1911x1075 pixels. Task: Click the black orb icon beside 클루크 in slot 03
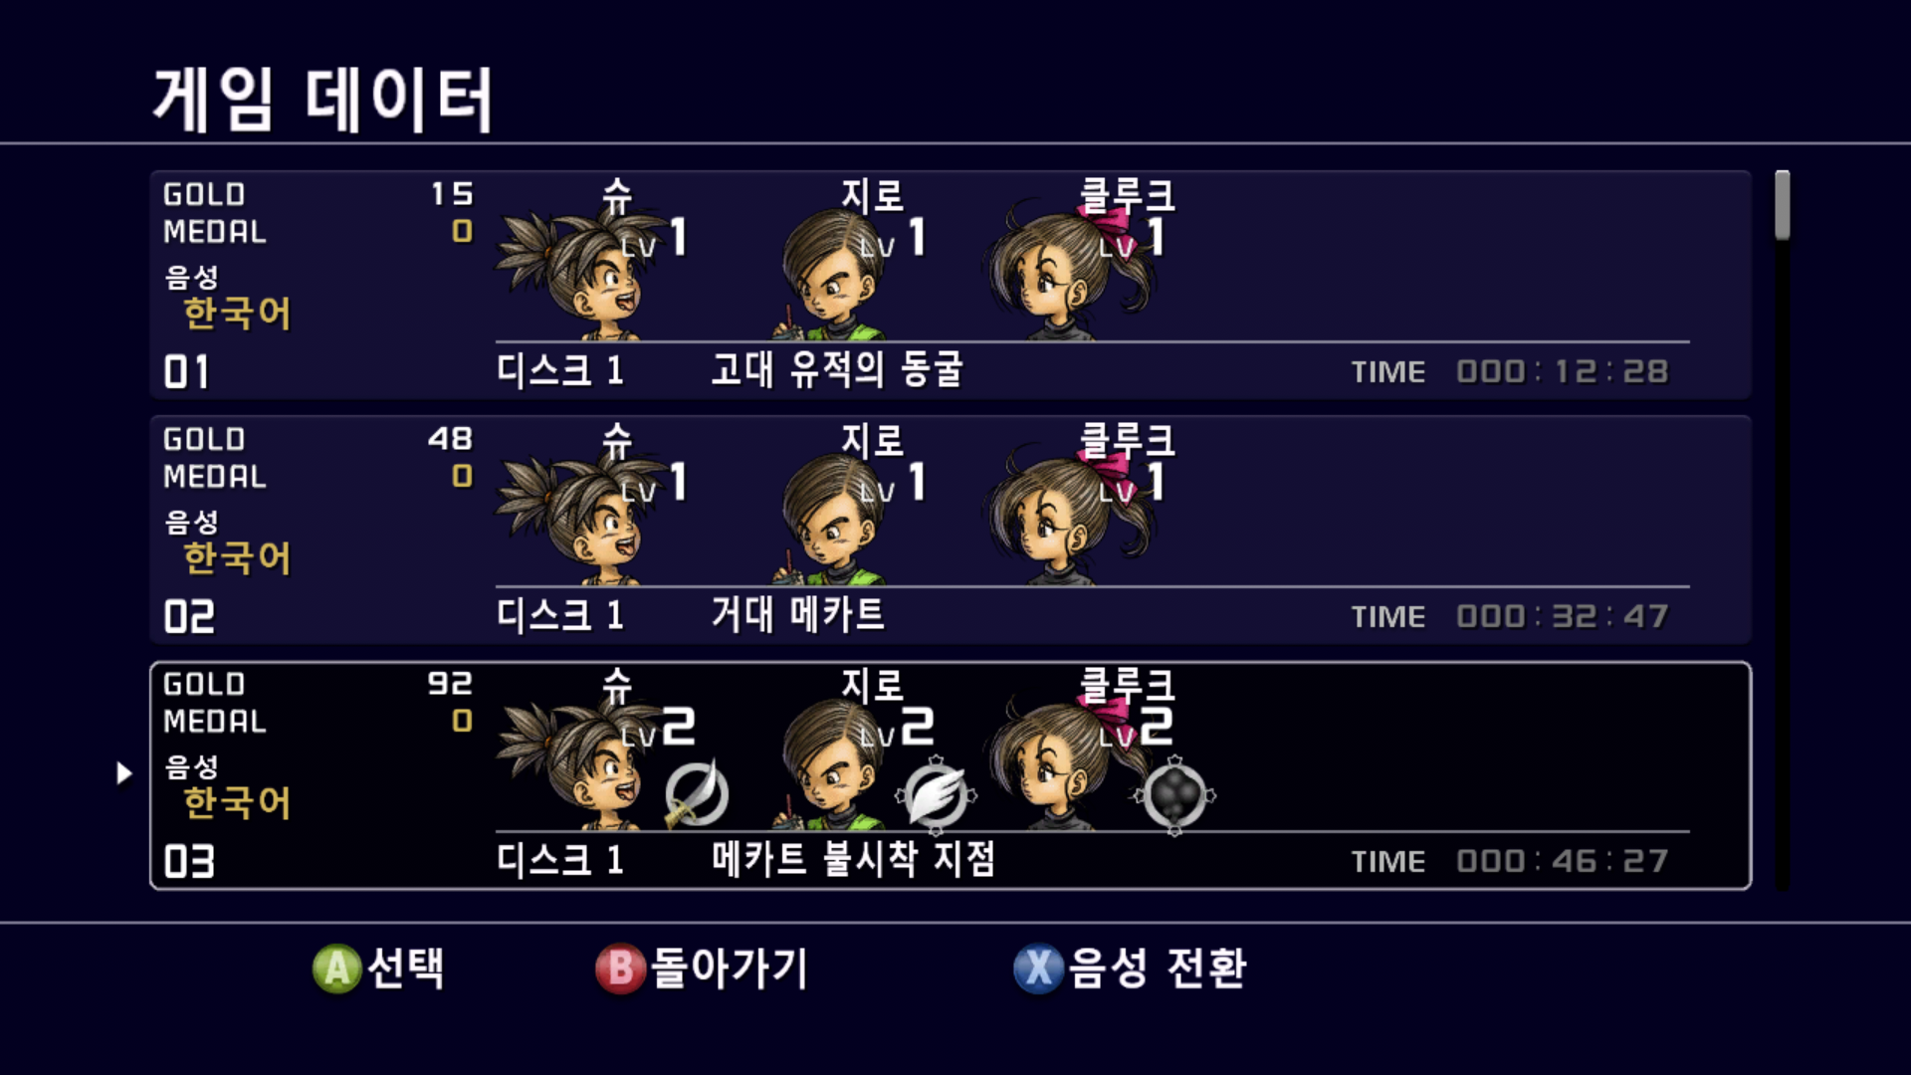tap(1174, 795)
